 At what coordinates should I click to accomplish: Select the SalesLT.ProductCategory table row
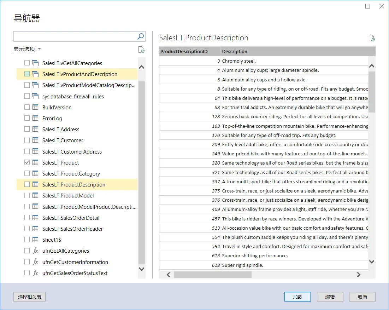click(77, 173)
